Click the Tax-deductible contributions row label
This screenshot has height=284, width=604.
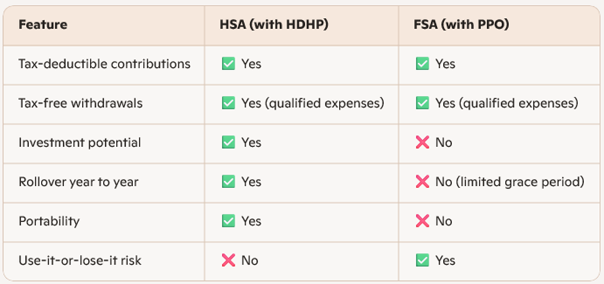[x=104, y=64]
